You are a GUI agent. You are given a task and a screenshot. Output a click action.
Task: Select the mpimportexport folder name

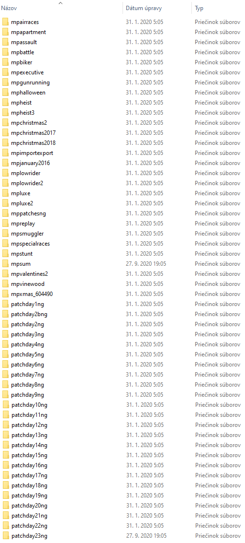(32, 153)
